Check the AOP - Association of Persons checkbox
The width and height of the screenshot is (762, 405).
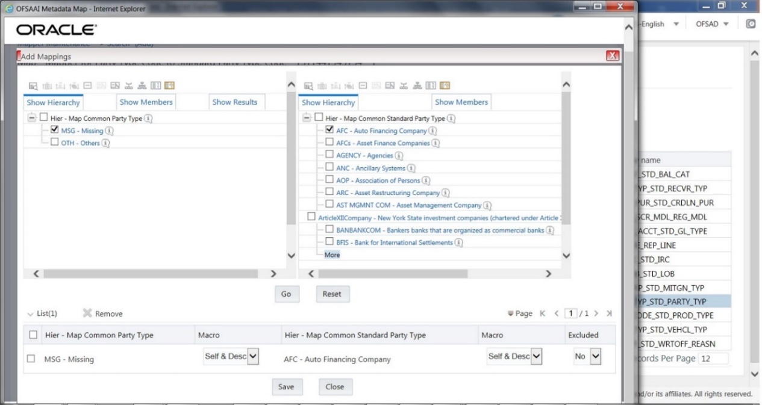click(x=329, y=180)
